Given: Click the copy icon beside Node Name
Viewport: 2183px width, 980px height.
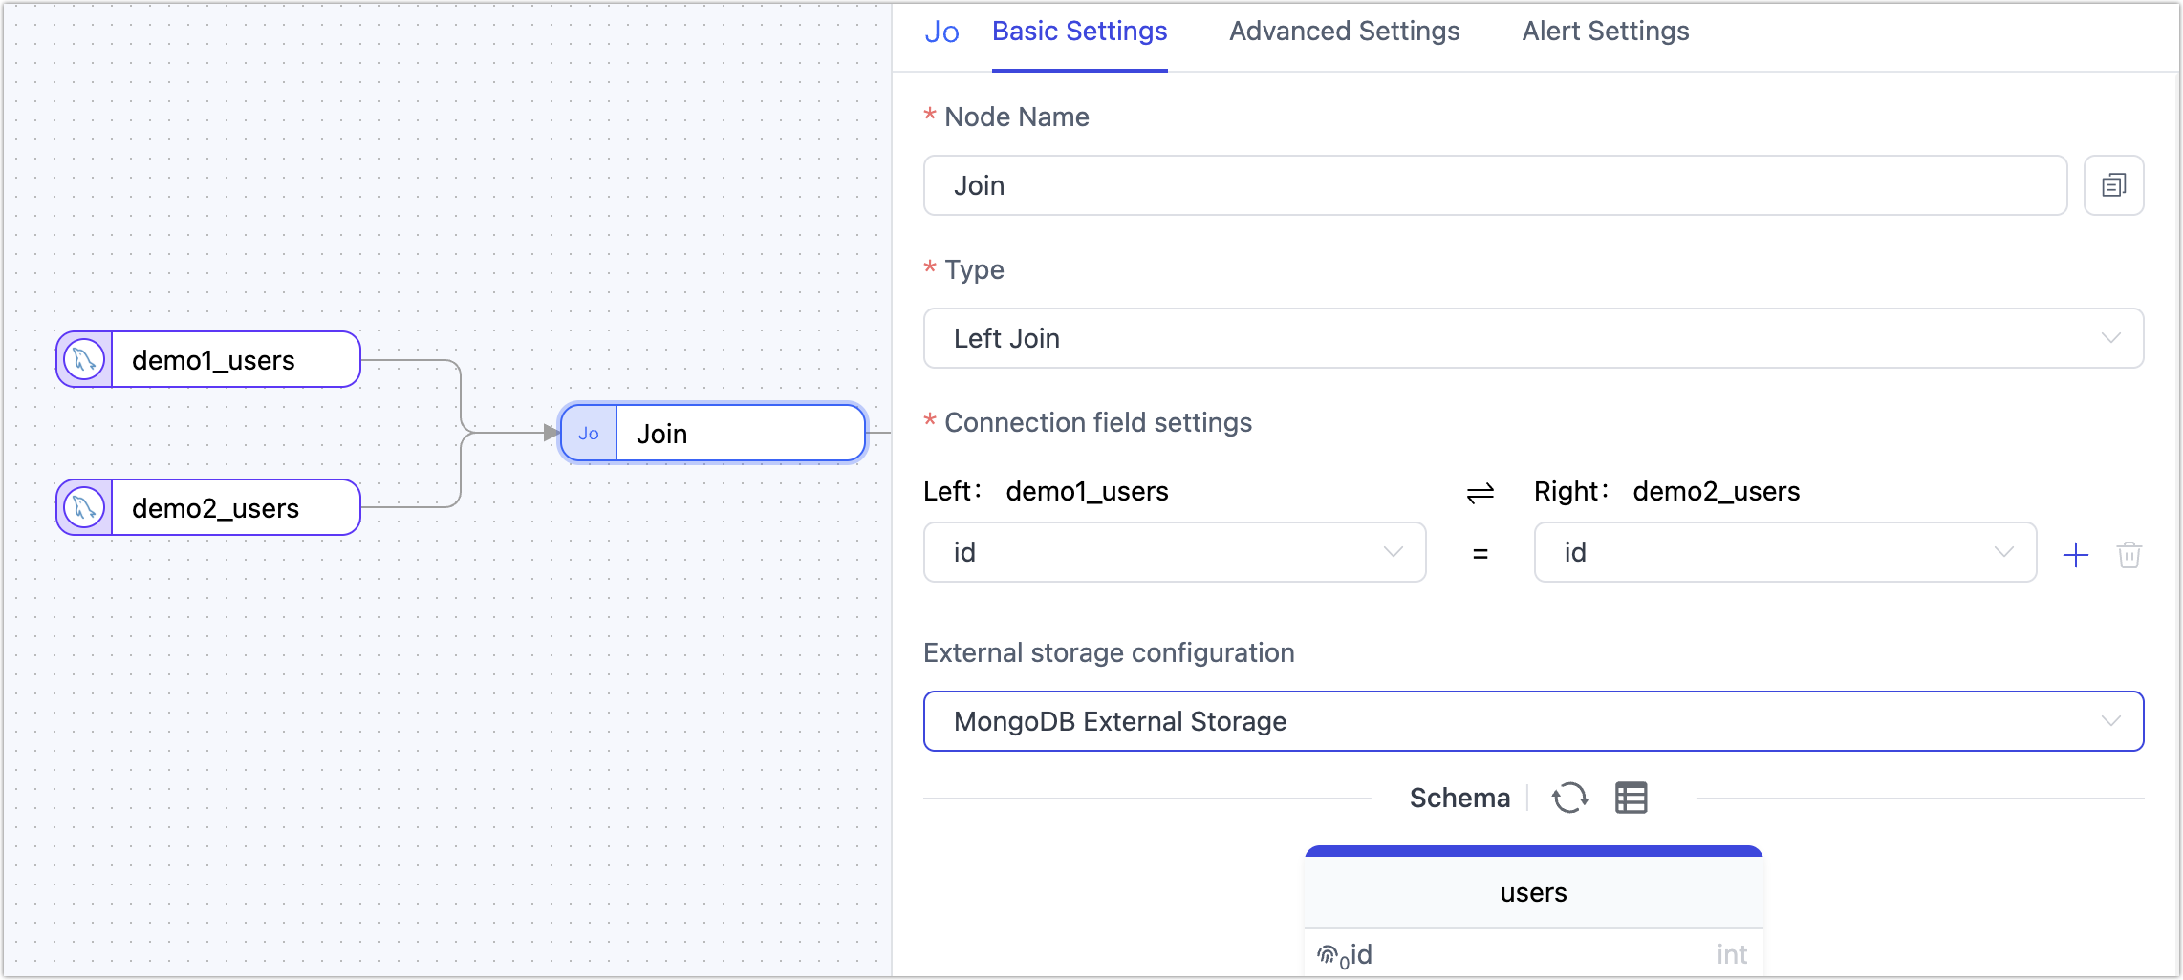Looking at the screenshot, I should (x=2113, y=185).
